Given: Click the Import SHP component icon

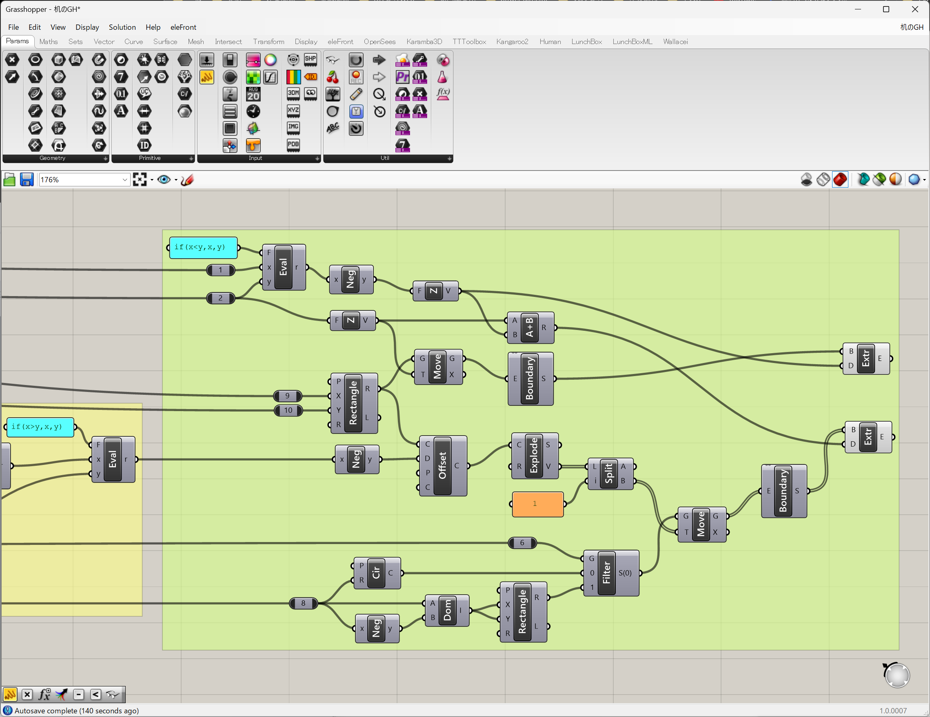Looking at the screenshot, I should [x=311, y=60].
